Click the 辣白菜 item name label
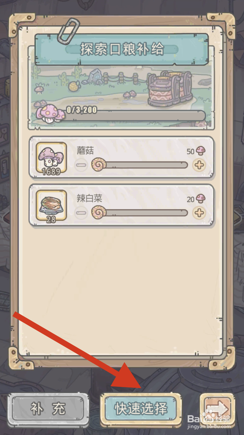This screenshot has height=435, width=244. 89,198
